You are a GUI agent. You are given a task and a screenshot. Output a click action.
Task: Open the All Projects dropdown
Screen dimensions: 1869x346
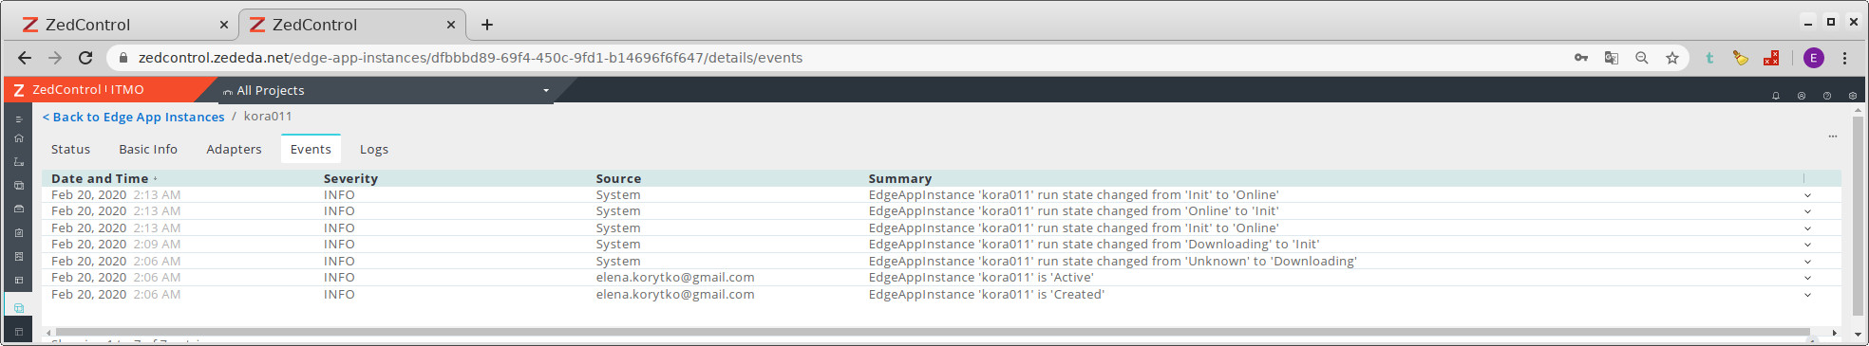[386, 90]
